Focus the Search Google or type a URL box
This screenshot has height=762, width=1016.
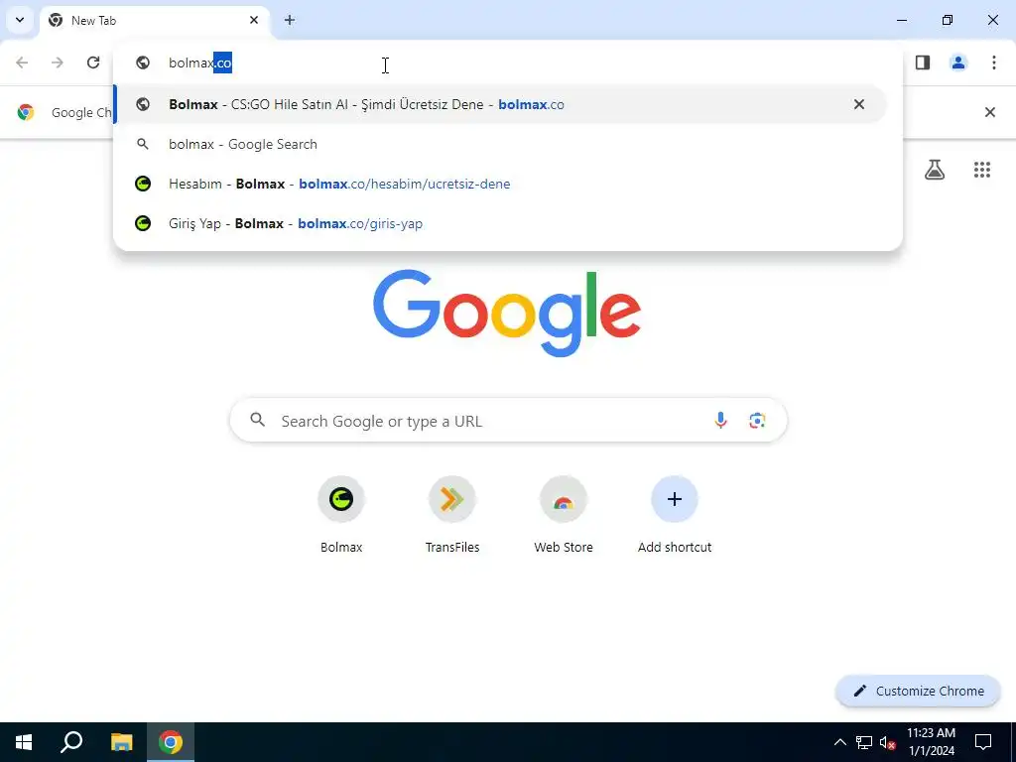(508, 421)
